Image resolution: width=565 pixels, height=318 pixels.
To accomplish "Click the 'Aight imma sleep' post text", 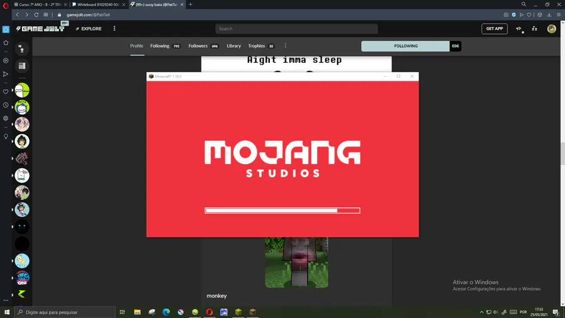I will click(x=294, y=60).
